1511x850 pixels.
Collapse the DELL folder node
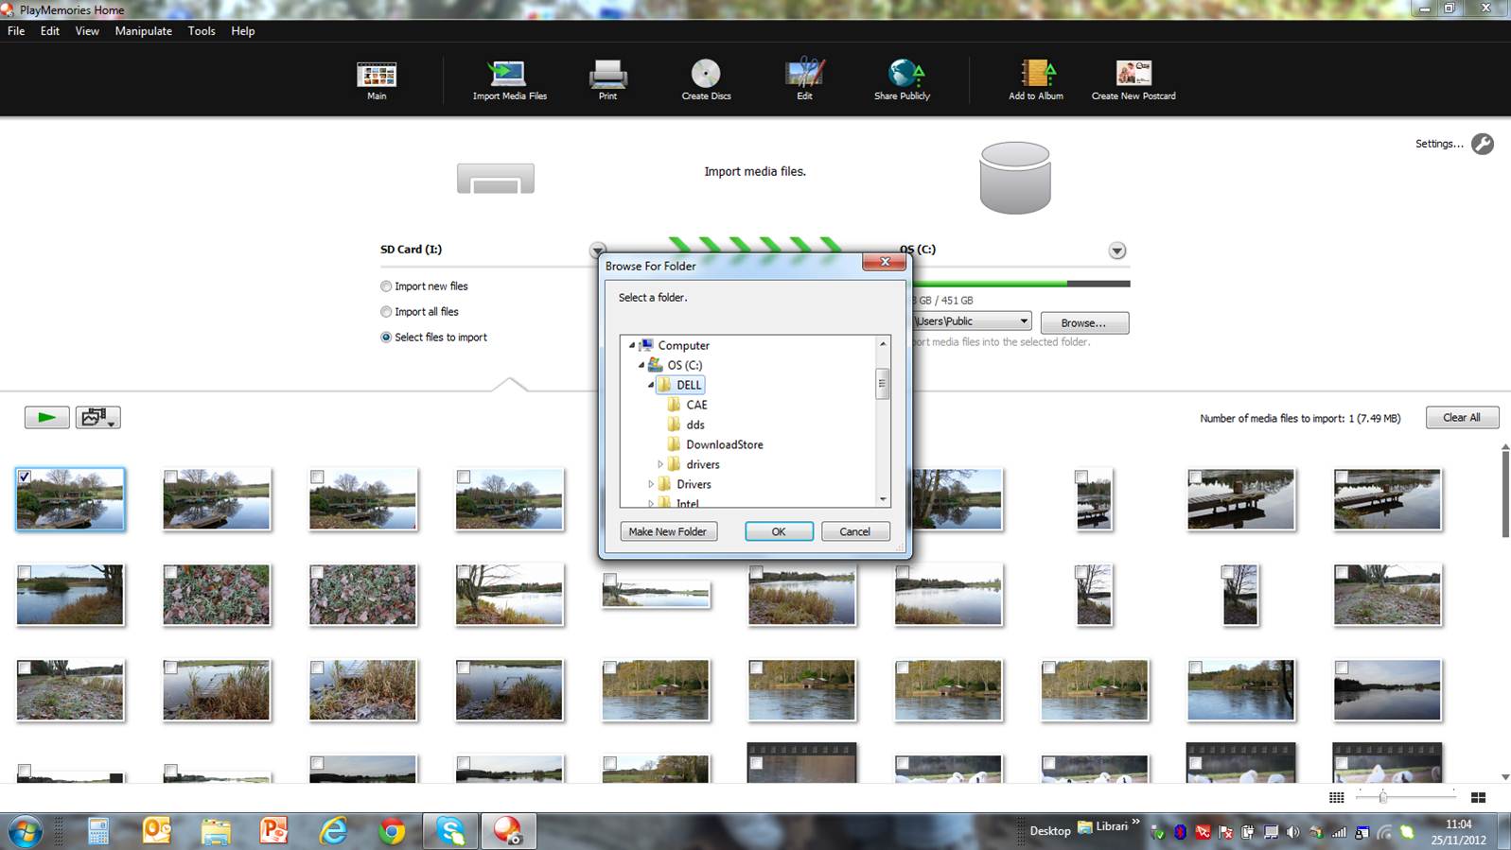coord(651,385)
